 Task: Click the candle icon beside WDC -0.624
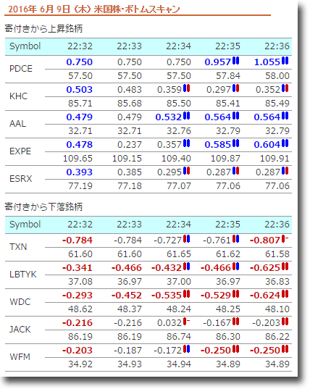[285, 294]
